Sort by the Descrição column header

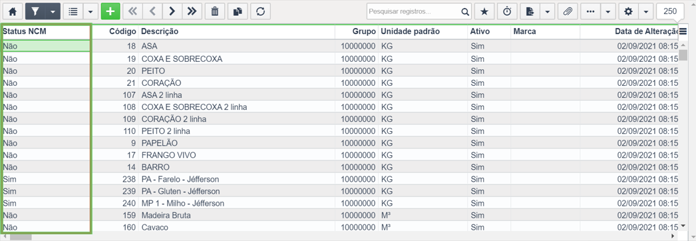[160, 31]
